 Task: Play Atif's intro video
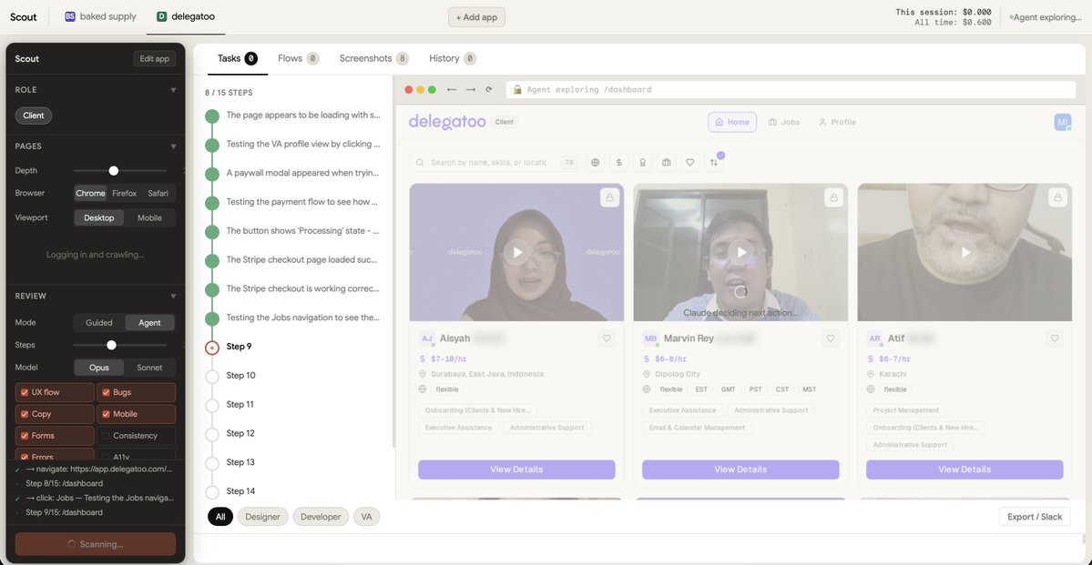click(x=965, y=252)
